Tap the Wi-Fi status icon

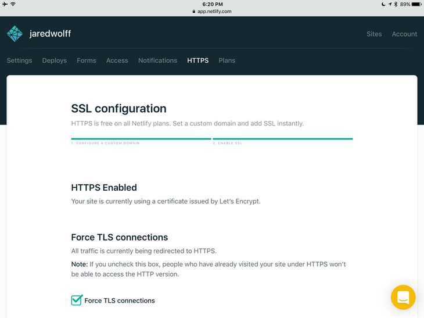click(x=13, y=4)
